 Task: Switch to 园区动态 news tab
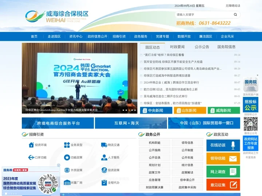[x=152, y=47]
